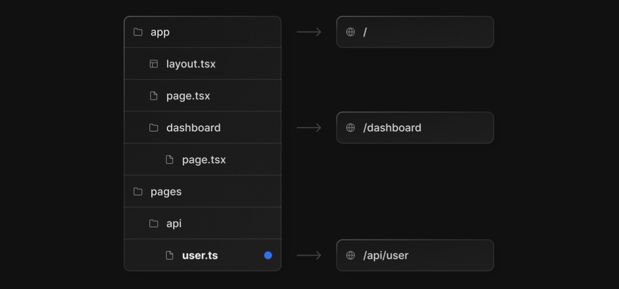619x289 pixels.
Task: Click the globe icon beside /dashboard
Action: pos(351,128)
